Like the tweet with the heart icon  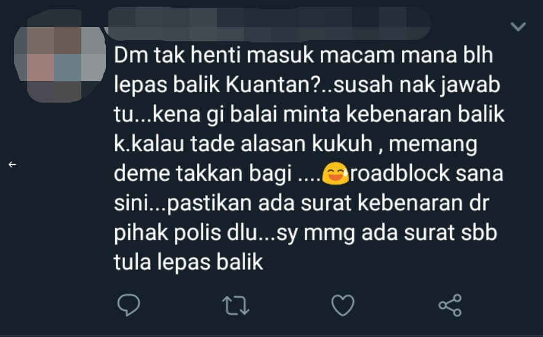(343, 305)
